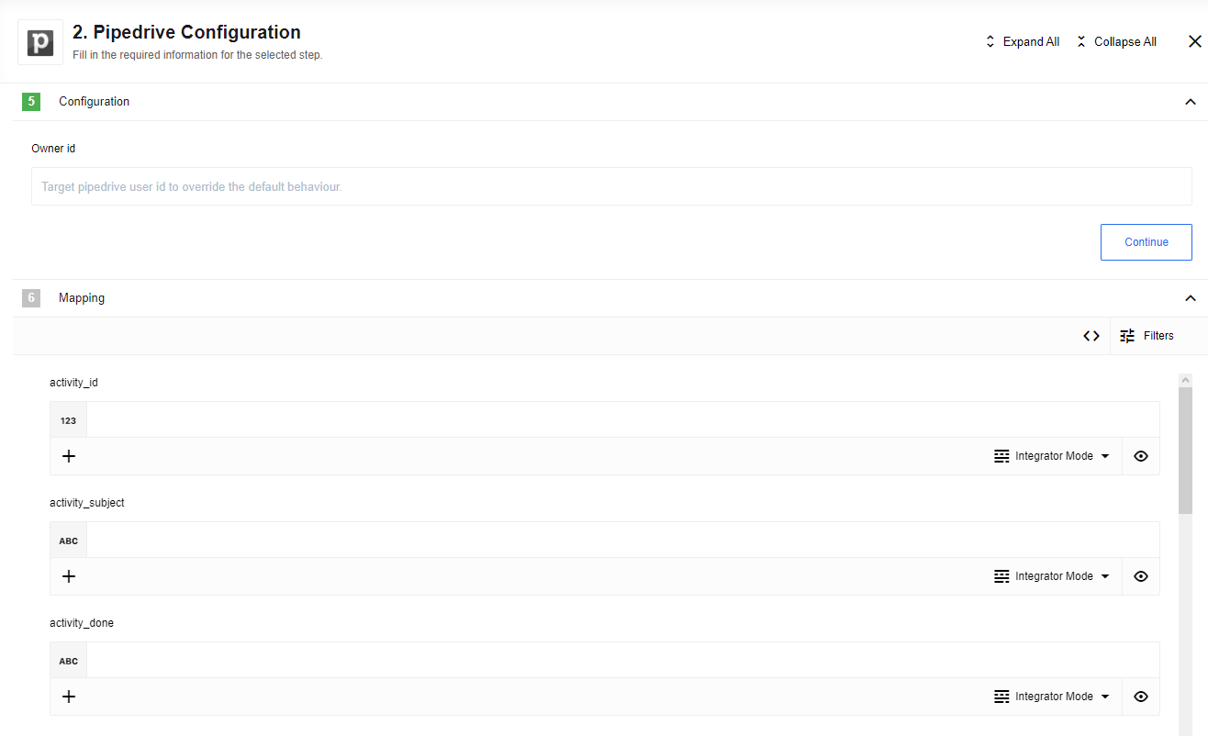Click the activity_done field label
The image size is (1208, 736).
pyautogui.click(x=82, y=623)
